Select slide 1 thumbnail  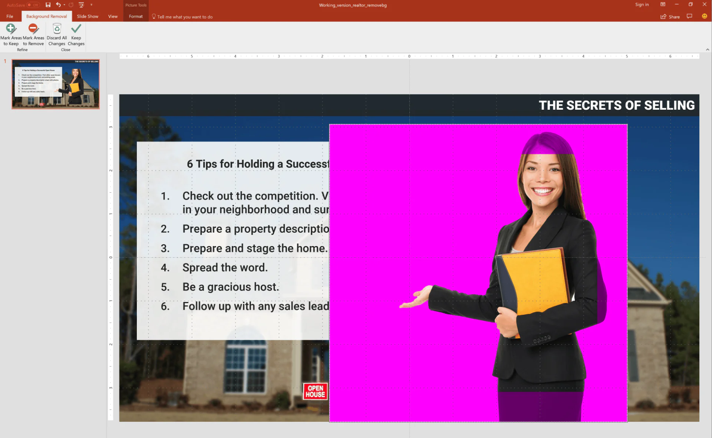[x=56, y=84]
